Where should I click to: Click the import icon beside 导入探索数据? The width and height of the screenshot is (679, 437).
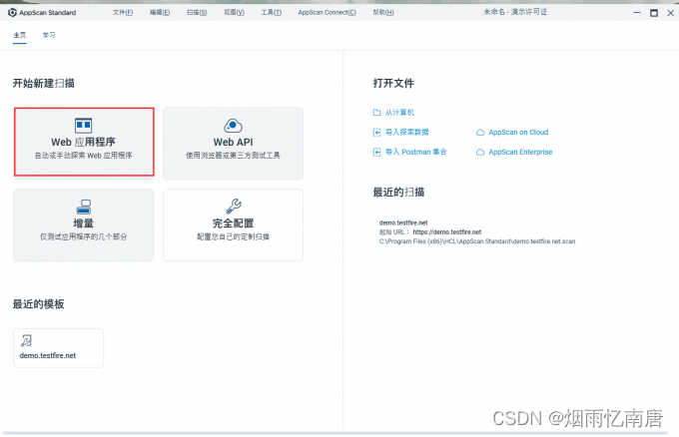click(x=376, y=133)
